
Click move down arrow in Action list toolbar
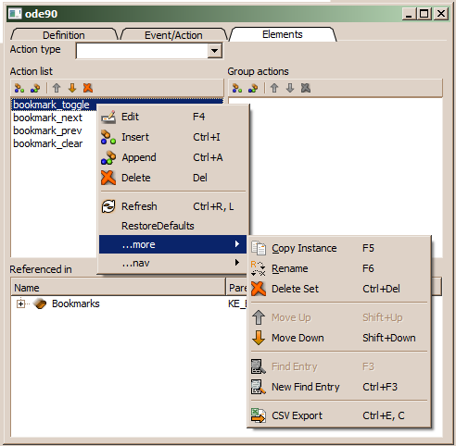click(x=72, y=88)
